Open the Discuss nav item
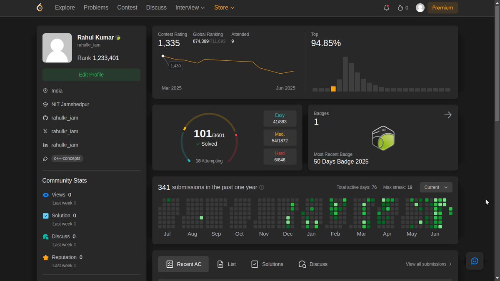This screenshot has width=500, height=281. 156,7
